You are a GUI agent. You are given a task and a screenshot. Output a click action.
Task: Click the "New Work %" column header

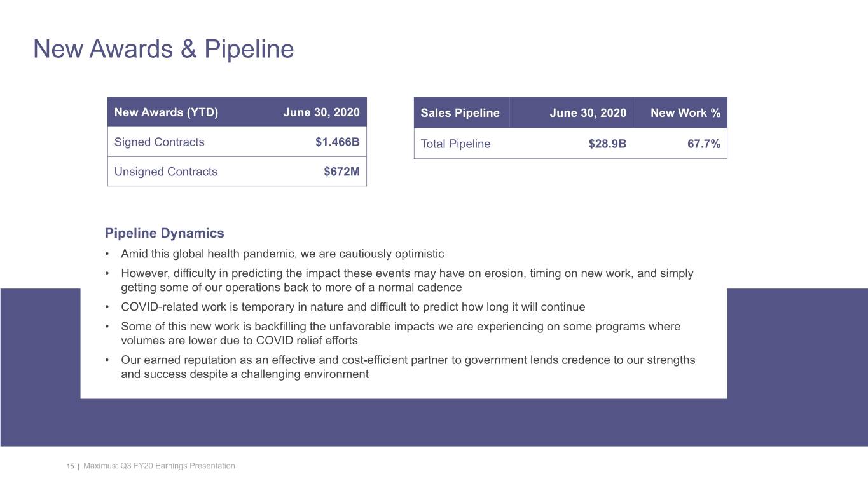click(685, 113)
